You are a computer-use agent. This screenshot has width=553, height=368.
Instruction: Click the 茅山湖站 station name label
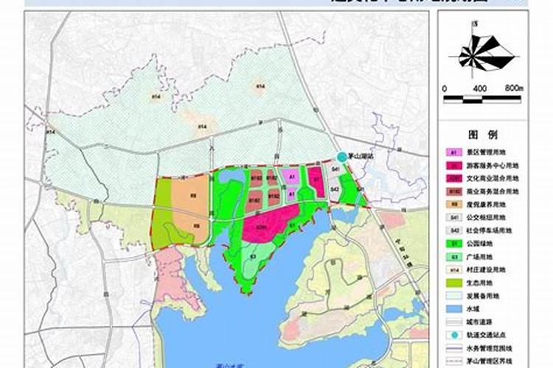361,157
